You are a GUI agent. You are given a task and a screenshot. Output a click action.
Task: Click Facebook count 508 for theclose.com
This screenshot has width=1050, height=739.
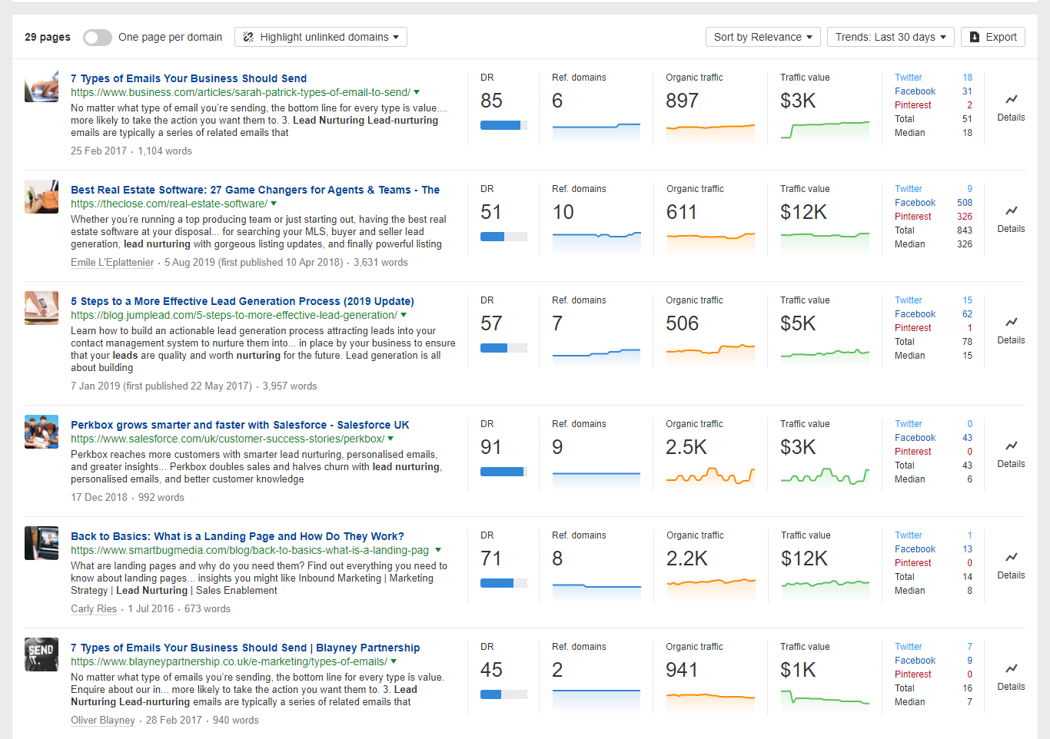point(965,203)
